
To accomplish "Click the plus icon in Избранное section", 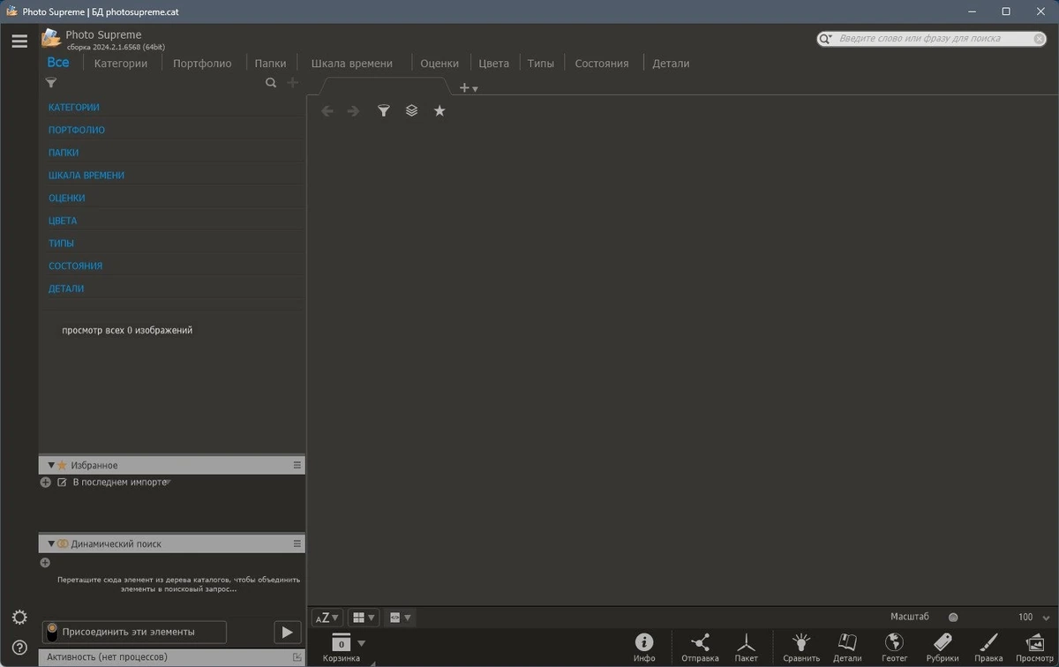I will [x=46, y=483].
